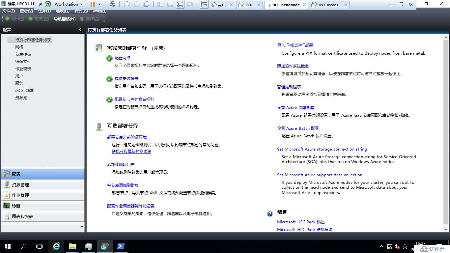Select 节点模板 in configuration tree
450x253 pixels.
(23, 54)
